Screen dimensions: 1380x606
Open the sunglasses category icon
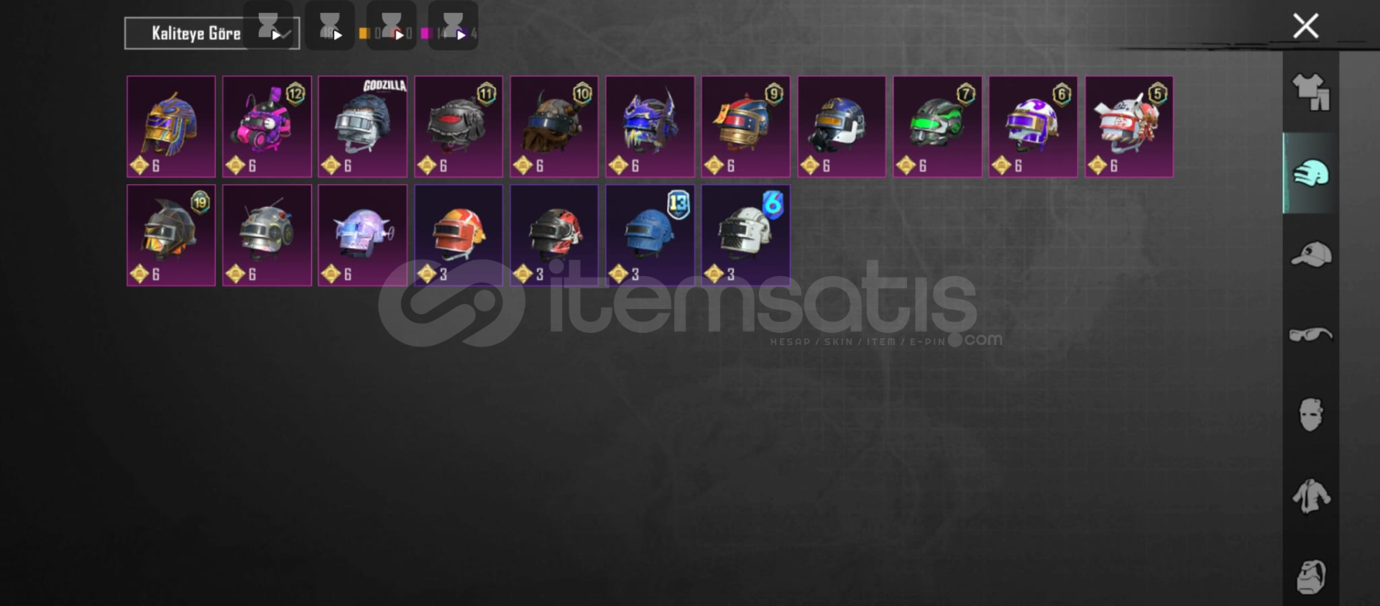[x=1311, y=334]
